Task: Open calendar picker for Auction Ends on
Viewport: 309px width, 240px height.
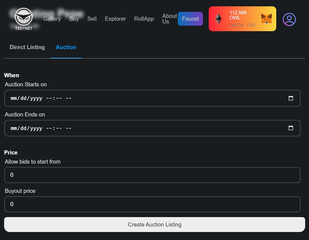Action: coord(291,128)
